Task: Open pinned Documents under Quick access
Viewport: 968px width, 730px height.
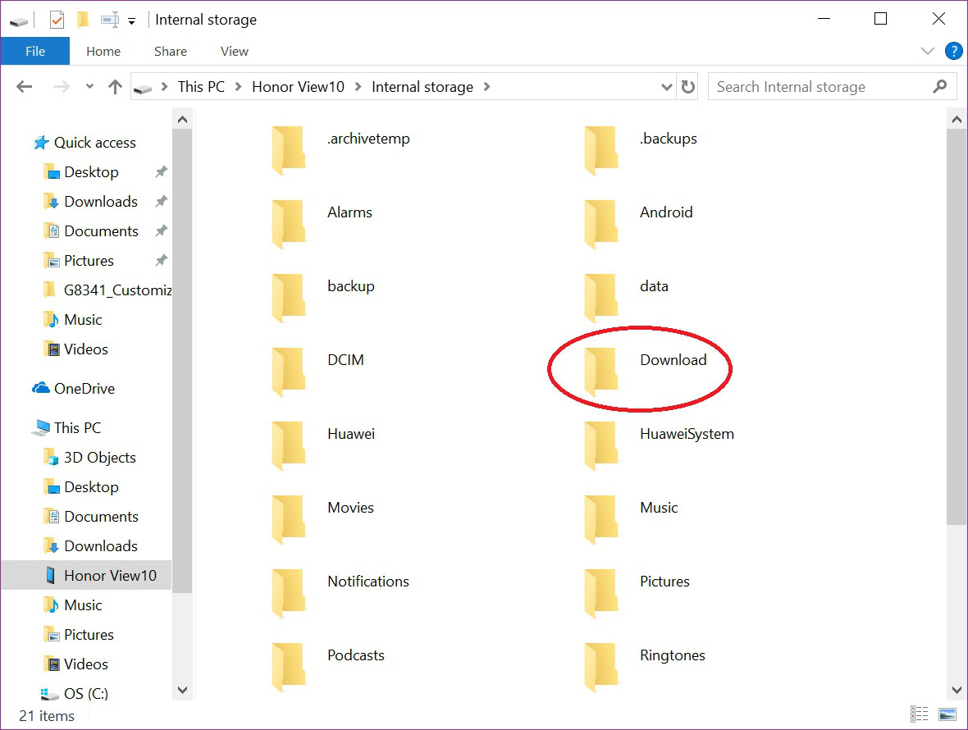Action: tap(101, 231)
